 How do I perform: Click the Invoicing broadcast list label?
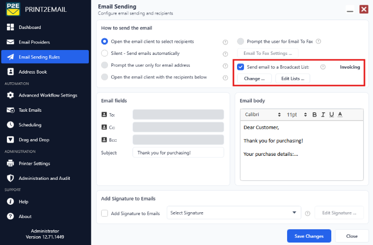[x=349, y=67]
